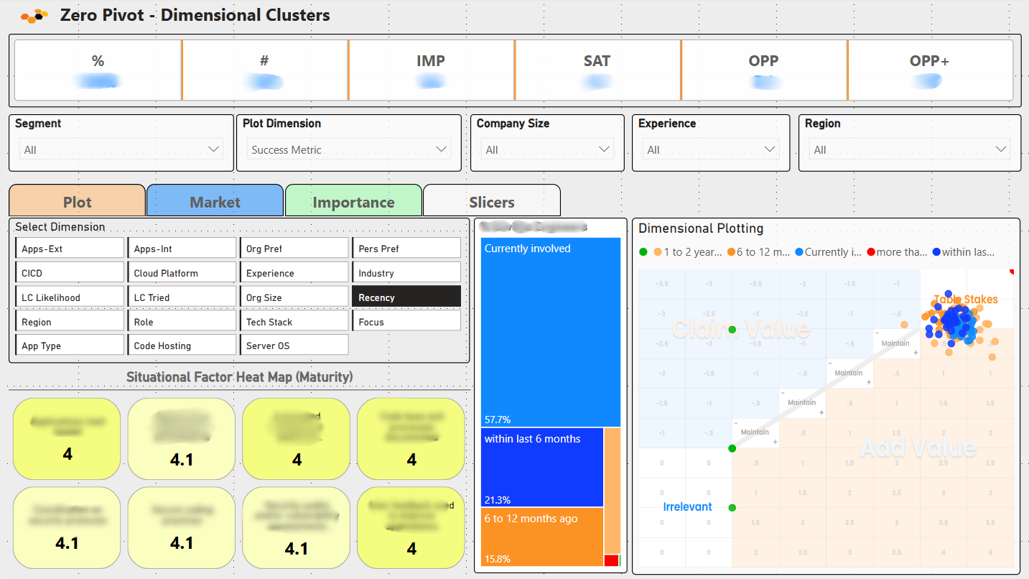
Task: Click the dark blue 'within las...' legend dot
Action: click(x=936, y=252)
